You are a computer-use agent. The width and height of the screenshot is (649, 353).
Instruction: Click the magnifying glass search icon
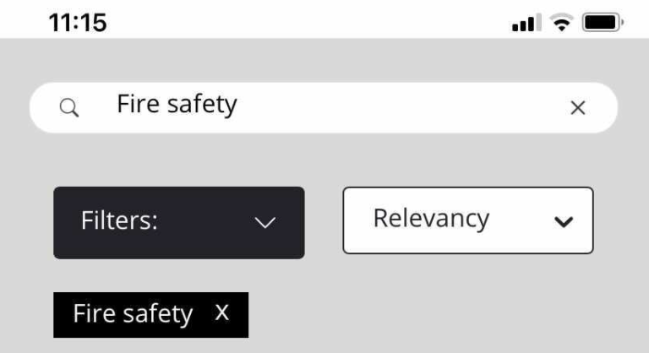pos(70,107)
